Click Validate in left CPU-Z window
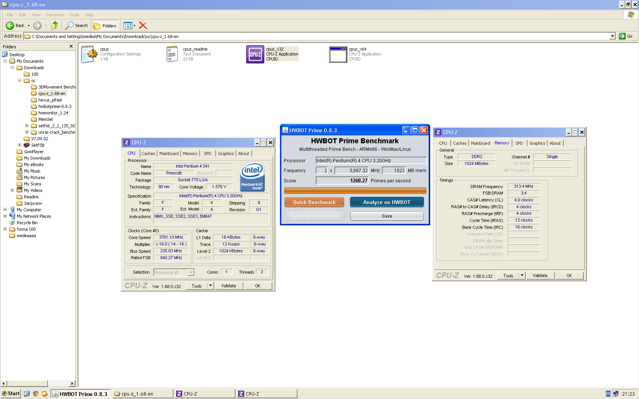639x399 pixels. click(x=229, y=286)
